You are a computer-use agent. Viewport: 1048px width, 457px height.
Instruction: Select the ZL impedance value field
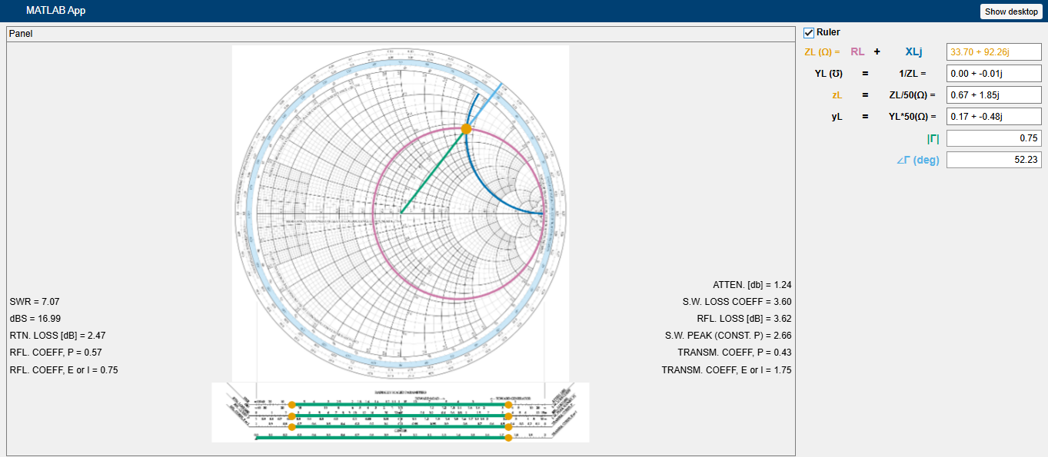point(993,51)
